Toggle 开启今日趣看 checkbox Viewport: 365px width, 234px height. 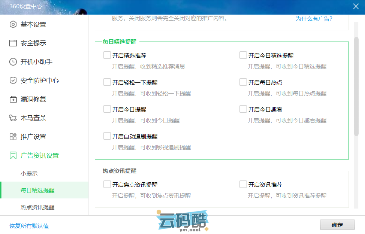click(x=243, y=109)
